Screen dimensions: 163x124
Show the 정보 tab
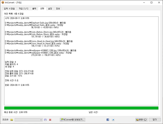(58, 8)
